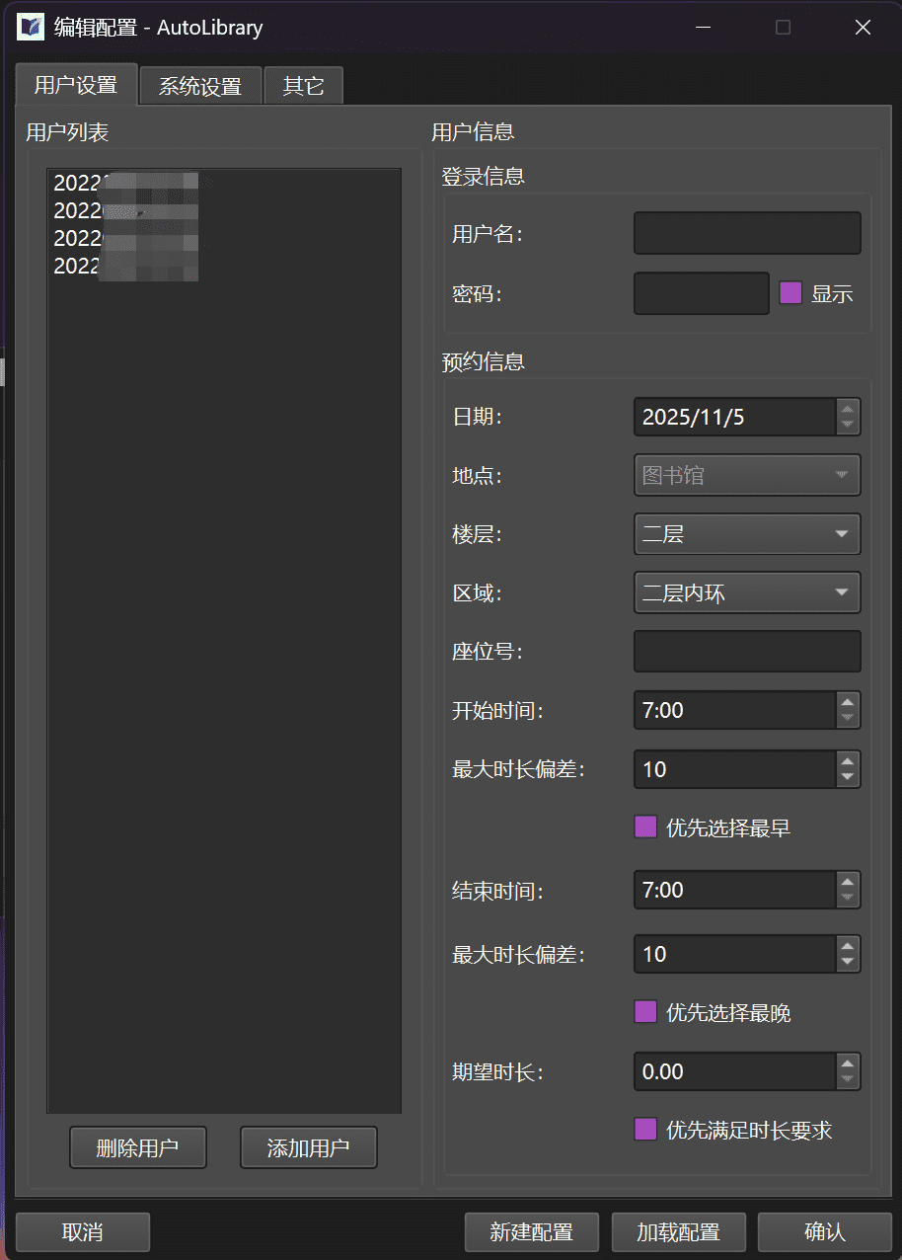Increase 结束时间 using the up arrow

[x=847, y=881]
